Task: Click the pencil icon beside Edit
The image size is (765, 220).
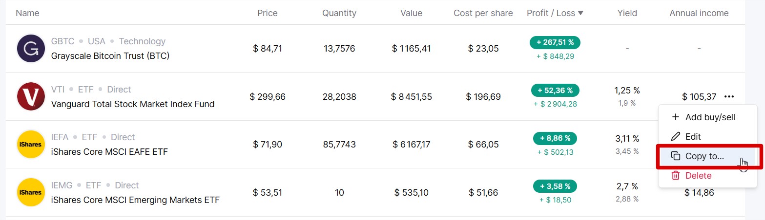Action: pos(676,137)
